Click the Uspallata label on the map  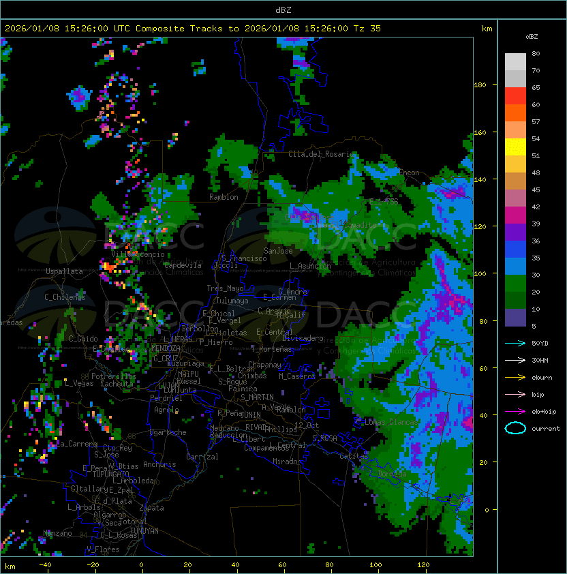tap(64, 271)
